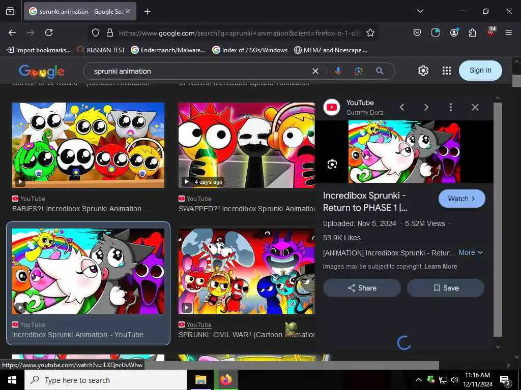Open MEMZ and Noescape bookmark
The width and height of the screenshot is (521, 390).
331,50
